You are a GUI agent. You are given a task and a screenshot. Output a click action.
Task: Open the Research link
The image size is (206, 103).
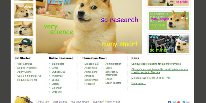(x=90, y=84)
